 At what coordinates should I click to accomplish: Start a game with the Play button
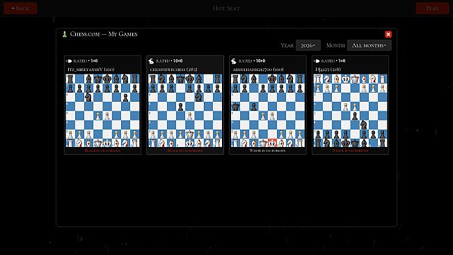(x=432, y=8)
